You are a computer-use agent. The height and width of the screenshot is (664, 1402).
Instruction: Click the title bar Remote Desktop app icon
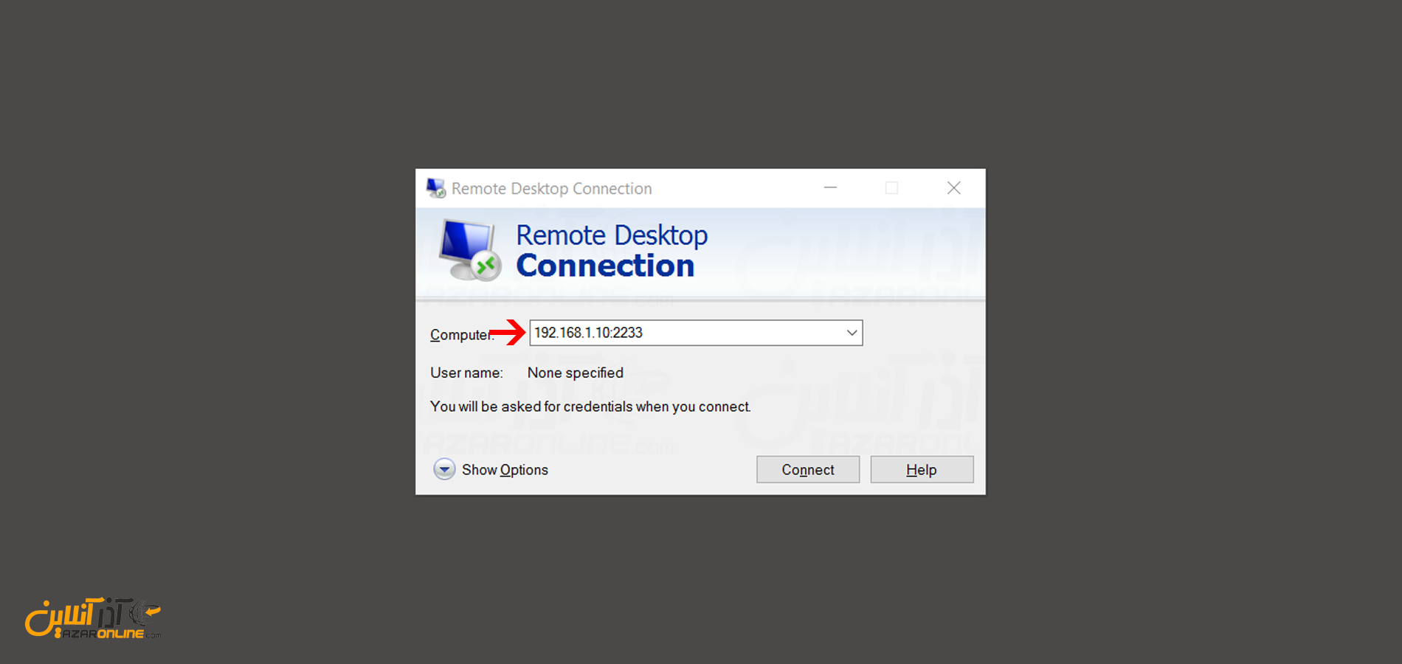[x=436, y=188]
